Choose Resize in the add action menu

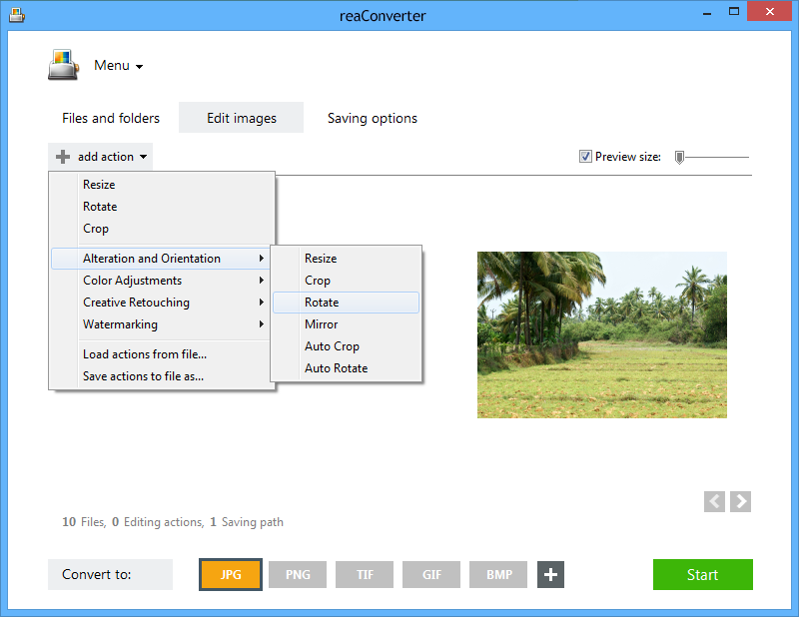(160, 185)
